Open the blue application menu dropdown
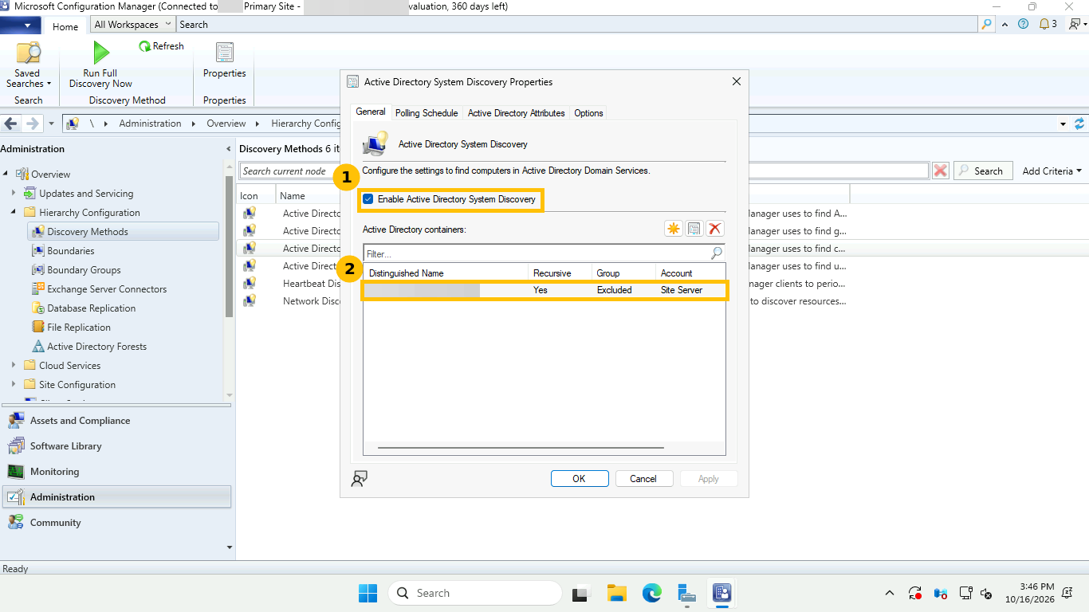Viewport: 1089px width, 612px height. 21,25
